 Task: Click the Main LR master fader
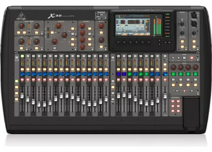(165, 96)
